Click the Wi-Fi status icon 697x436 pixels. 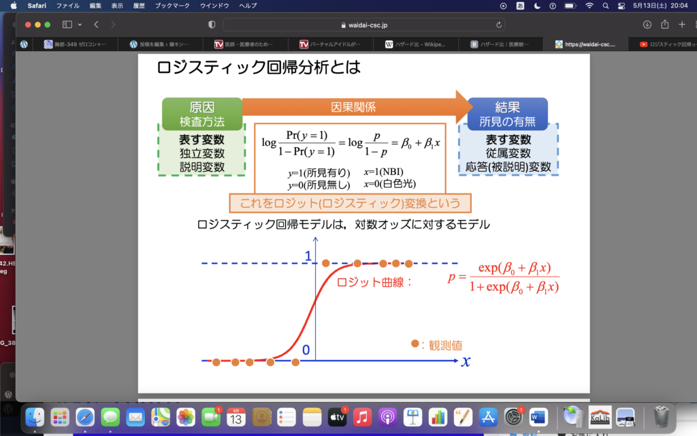(589, 5)
